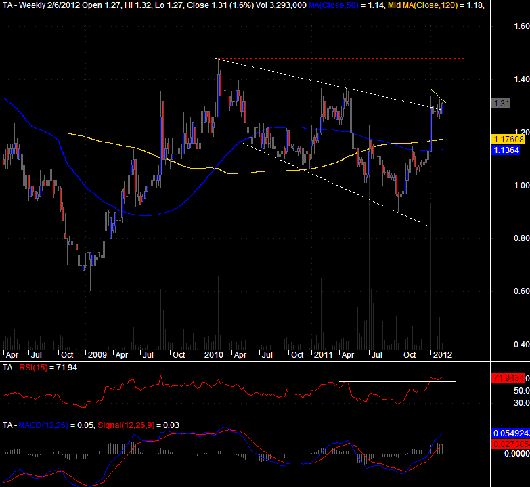Click the 2011 year marker on time axis
This screenshot has height=487, width=530.
pos(324,355)
